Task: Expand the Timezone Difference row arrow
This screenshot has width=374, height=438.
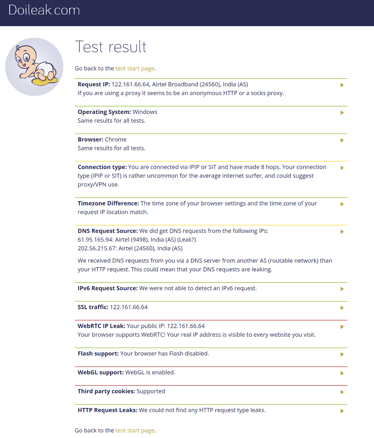Action: pyautogui.click(x=342, y=204)
